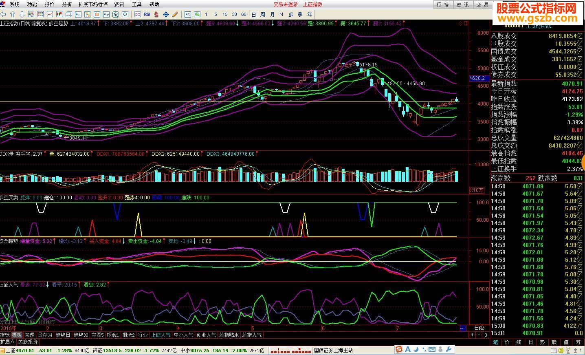Toggle the 日 daily period button
585x355 pixels.
point(254,14)
